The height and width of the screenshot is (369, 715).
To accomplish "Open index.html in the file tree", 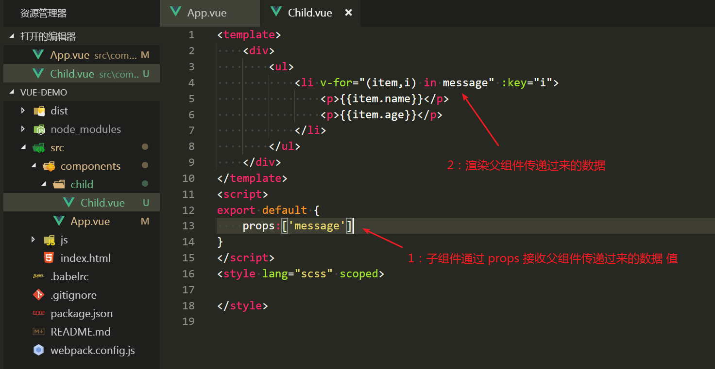I will tap(82, 258).
